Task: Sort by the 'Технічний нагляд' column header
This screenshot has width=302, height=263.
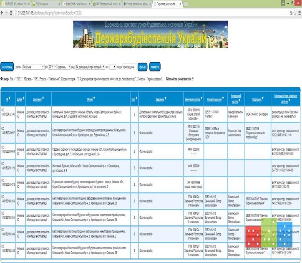Action: tap(192, 99)
